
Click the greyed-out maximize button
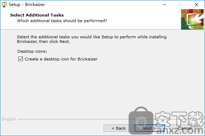180,5
